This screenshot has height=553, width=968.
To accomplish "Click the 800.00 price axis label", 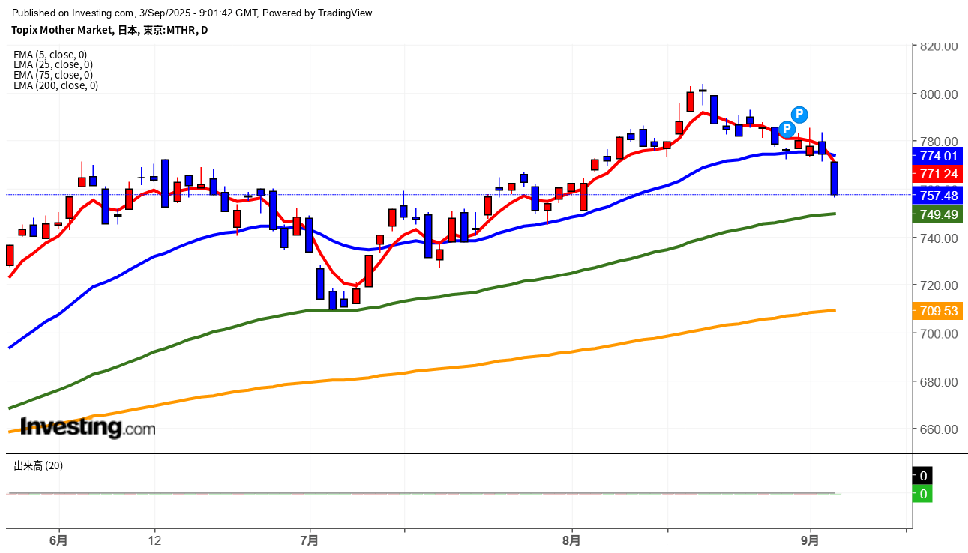I will pos(939,94).
